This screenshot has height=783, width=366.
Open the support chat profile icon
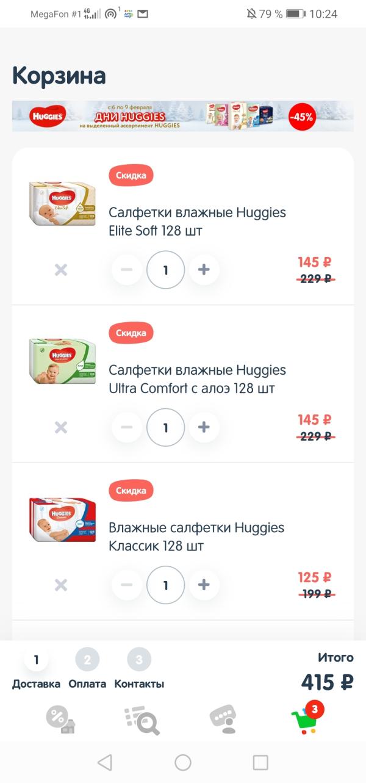click(223, 719)
